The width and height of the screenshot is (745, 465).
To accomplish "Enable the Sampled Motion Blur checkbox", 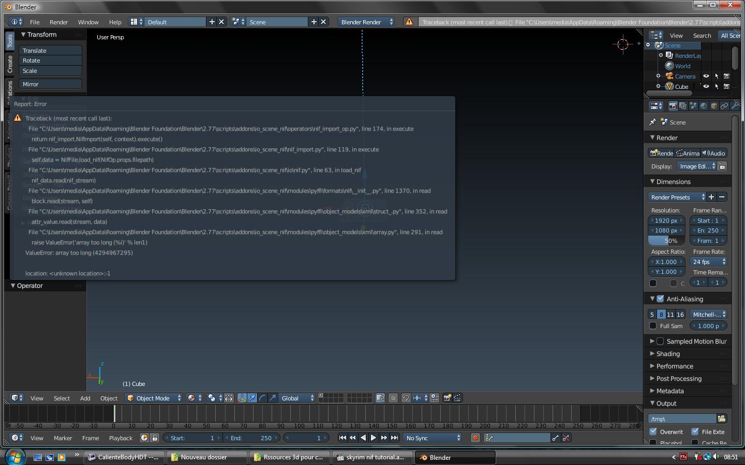I will pos(660,341).
